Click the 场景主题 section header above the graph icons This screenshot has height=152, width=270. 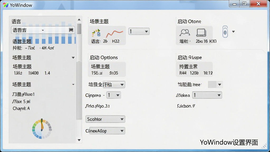coord(99,21)
